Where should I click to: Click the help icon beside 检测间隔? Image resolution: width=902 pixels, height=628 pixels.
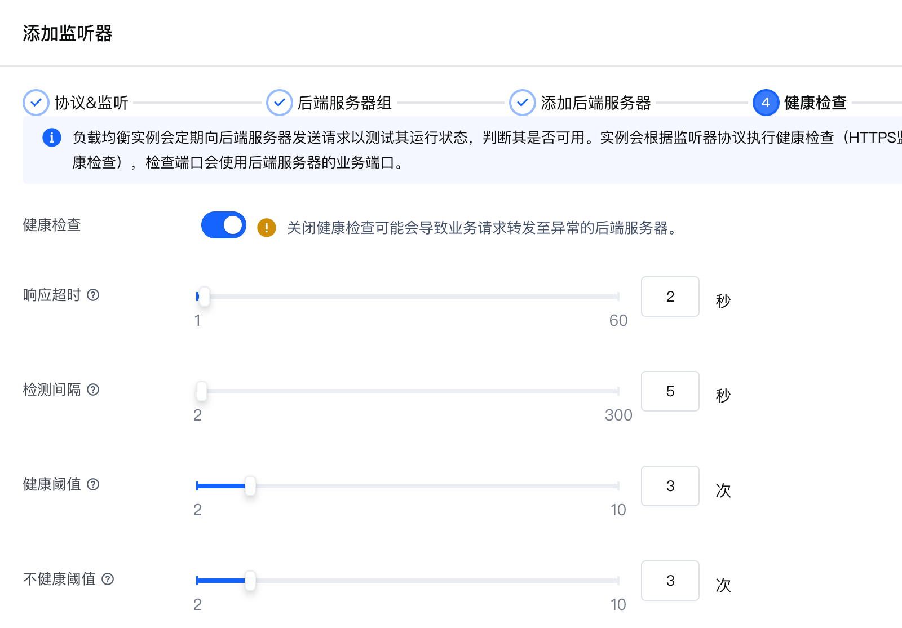click(x=94, y=390)
